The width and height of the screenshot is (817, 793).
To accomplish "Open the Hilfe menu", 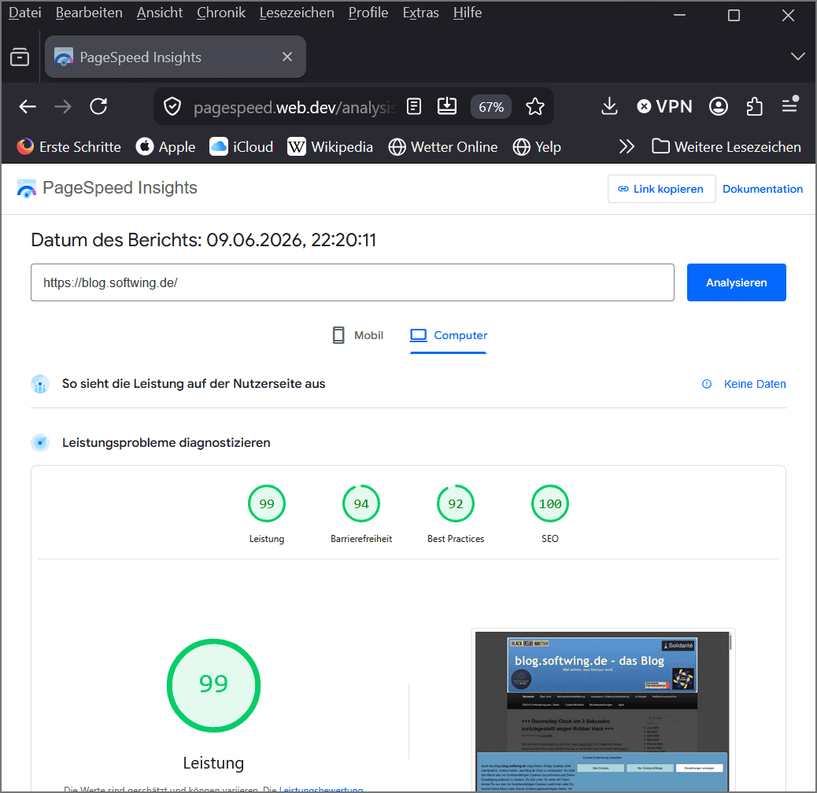I will click(468, 13).
